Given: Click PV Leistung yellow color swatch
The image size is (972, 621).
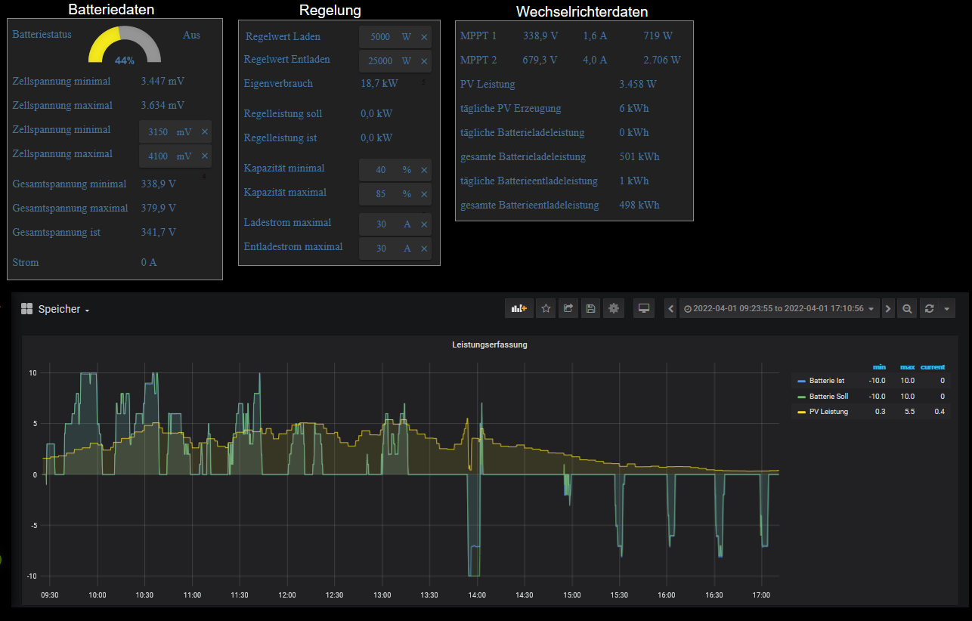Looking at the screenshot, I should [x=802, y=412].
